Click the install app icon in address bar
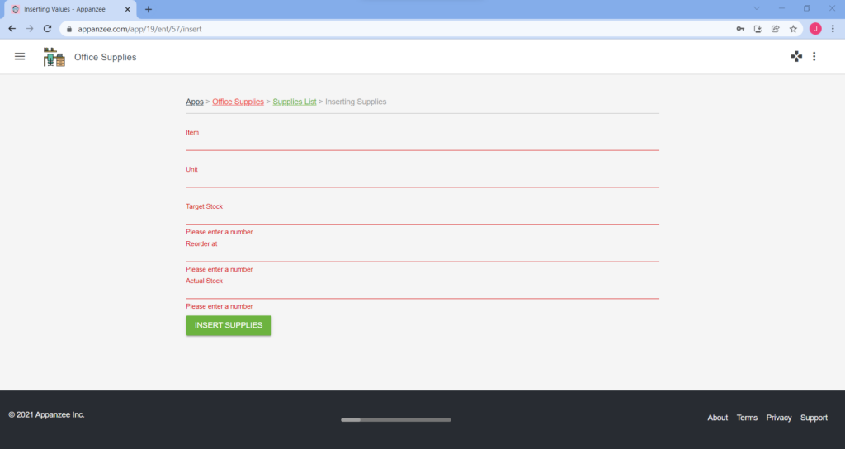Viewport: 845px width, 449px height. coord(758,29)
